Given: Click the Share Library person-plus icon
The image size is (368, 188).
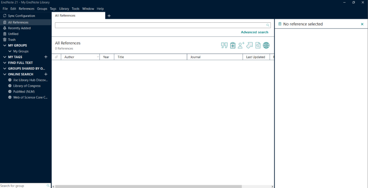Looking at the screenshot, I should (241, 45).
